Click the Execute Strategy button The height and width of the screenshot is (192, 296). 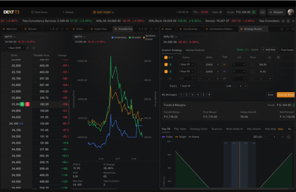pos(286,95)
